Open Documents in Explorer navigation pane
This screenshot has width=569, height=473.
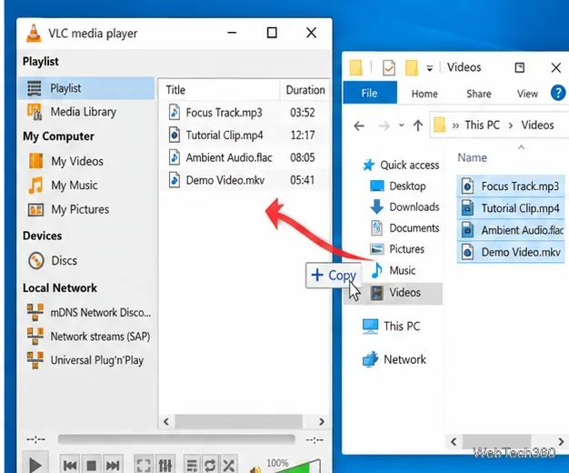(404, 228)
